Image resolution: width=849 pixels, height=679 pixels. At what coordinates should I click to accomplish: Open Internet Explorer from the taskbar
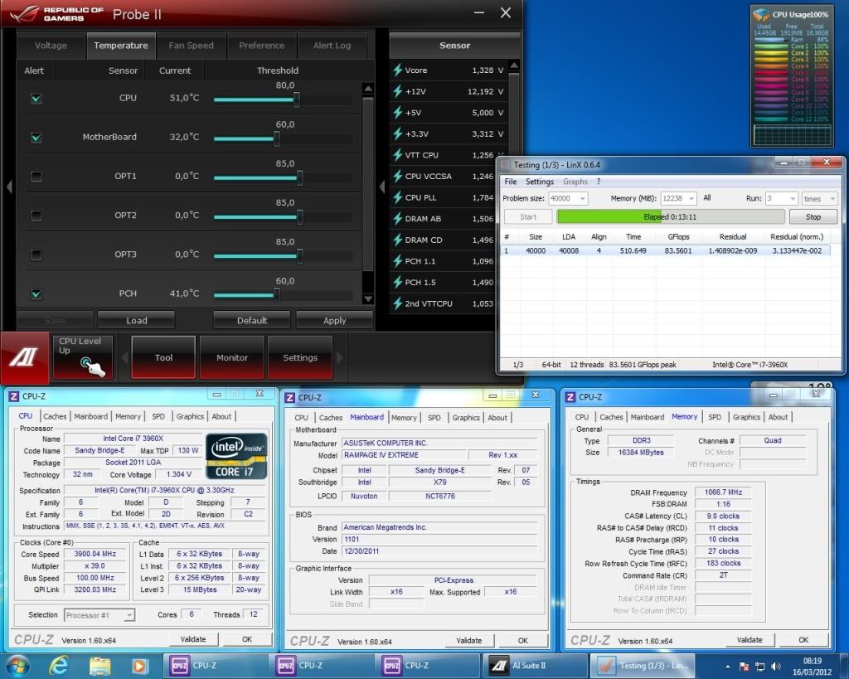tap(59, 665)
